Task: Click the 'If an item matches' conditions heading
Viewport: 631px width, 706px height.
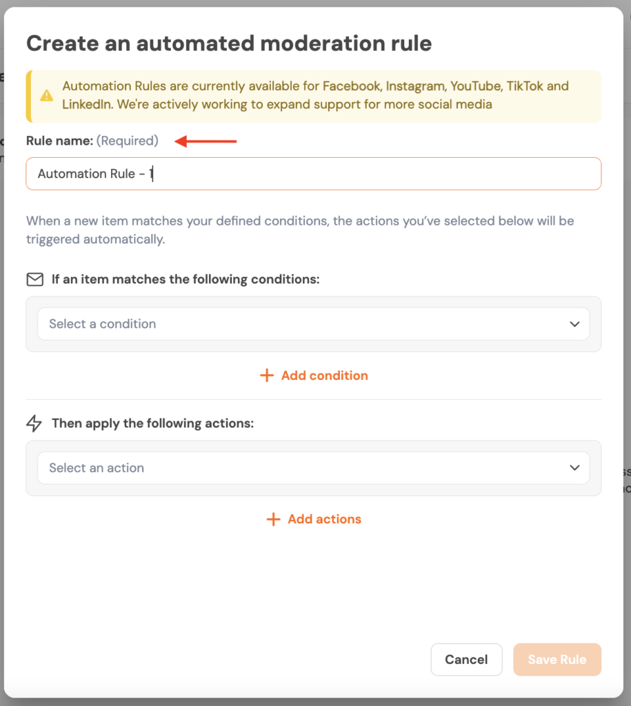Action: [186, 279]
